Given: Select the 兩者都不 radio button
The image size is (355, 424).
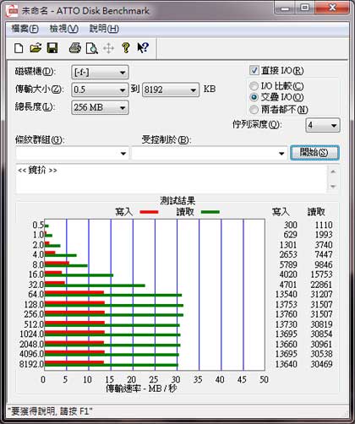Looking at the screenshot, I should 254,110.
